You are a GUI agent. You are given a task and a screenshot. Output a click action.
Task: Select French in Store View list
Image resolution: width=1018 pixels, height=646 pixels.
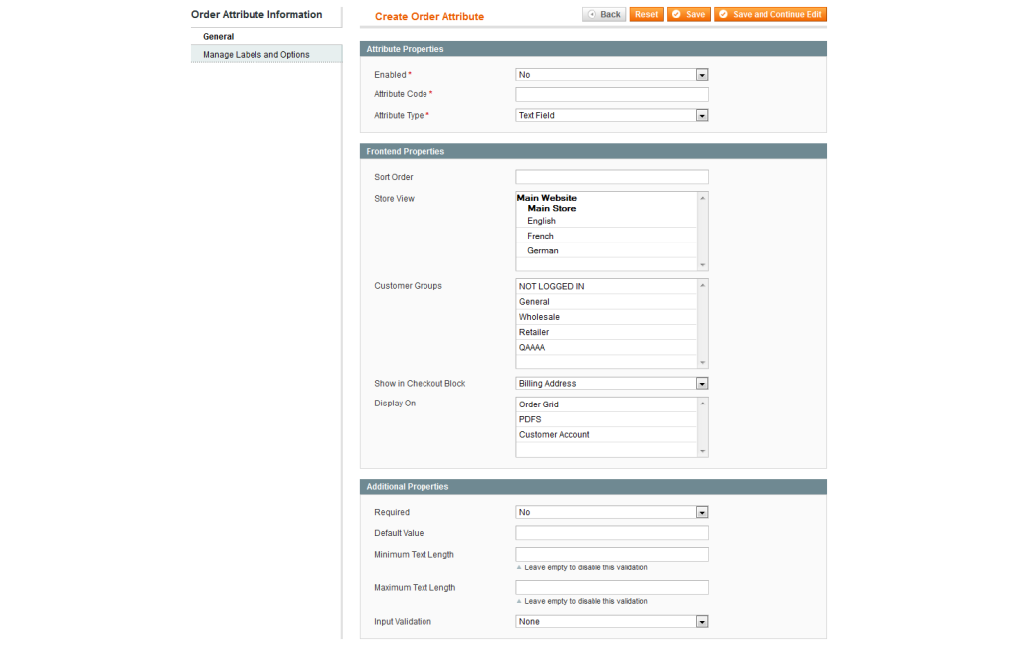click(x=606, y=236)
